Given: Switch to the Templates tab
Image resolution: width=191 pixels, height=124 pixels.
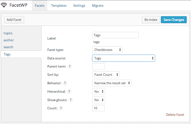Looking at the screenshot, I should (x=59, y=6).
